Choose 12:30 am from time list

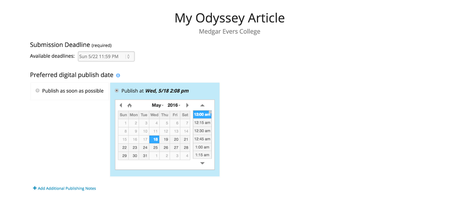tap(202, 131)
